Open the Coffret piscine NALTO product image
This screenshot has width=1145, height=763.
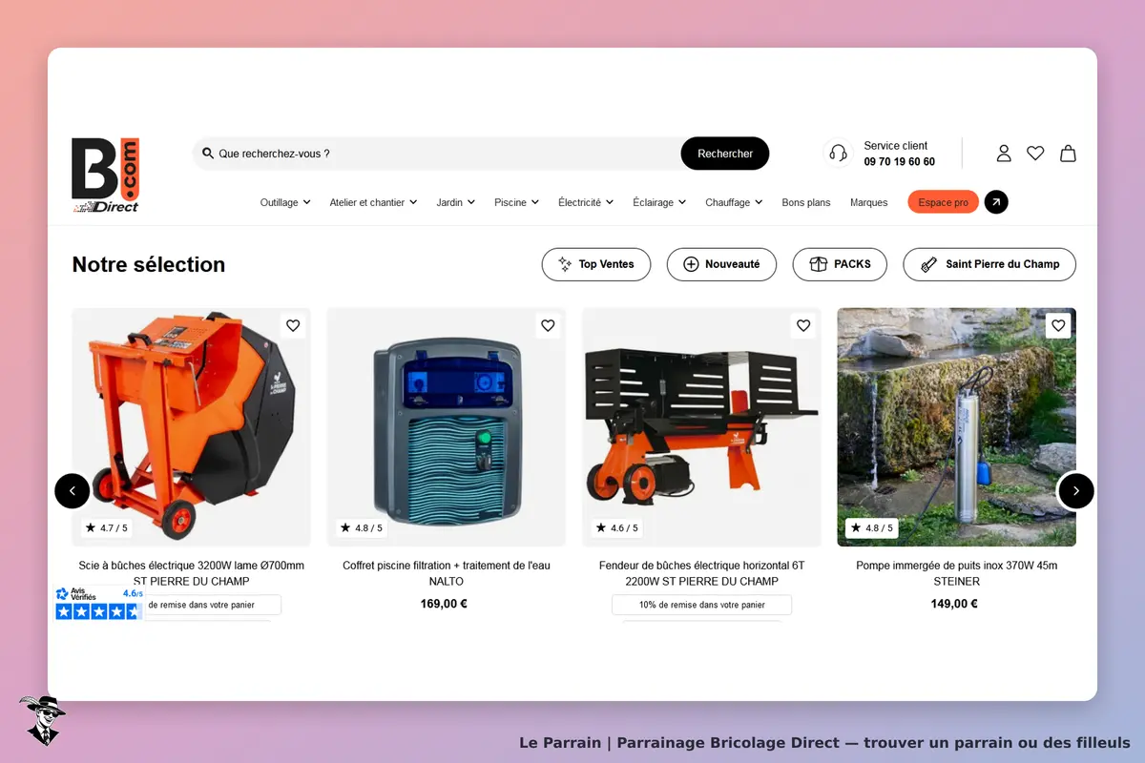(447, 426)
